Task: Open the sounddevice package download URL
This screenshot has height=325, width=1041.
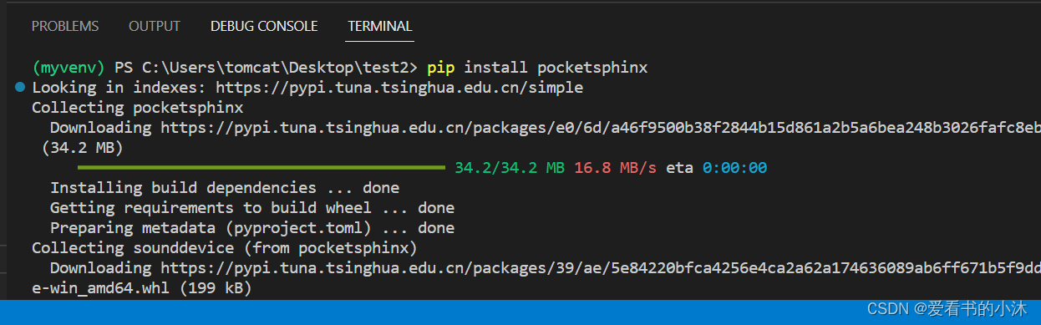Action: [601, 268]
